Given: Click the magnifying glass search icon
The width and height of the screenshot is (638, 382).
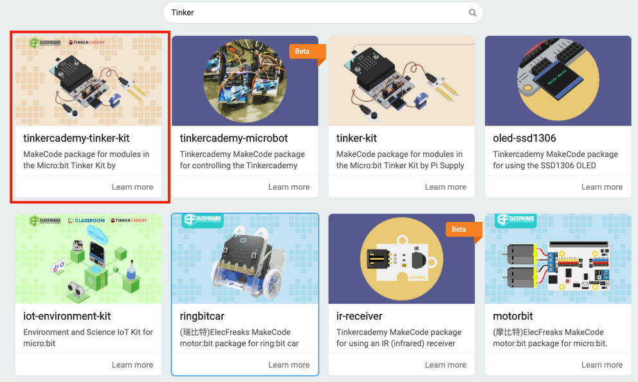Looking at the screenshot, I should pos(472,12).
